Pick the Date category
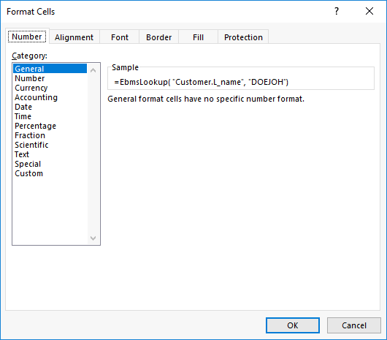This screenshot has width=387, height=340. tap(23, 107)
